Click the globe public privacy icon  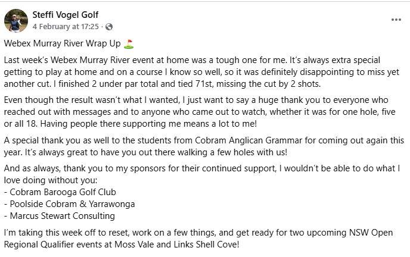click(109, 27)
